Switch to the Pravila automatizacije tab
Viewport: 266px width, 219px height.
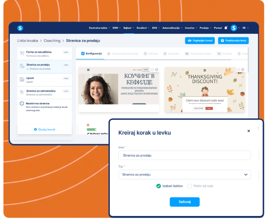click(x=123, y=54)
